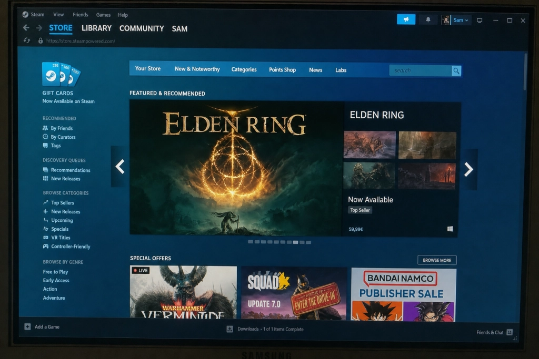Viewport: 539px width, 359px height.
Task: Select the highlighted carousel page dot
Action: (295, 242)
